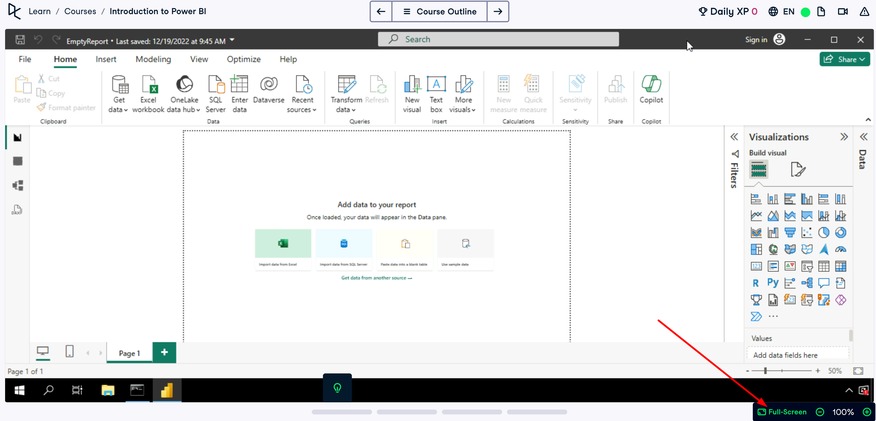The image size is (876, 421).
Task: Switch to Table view in left sidebar
Action: click(x=17, y=161)
